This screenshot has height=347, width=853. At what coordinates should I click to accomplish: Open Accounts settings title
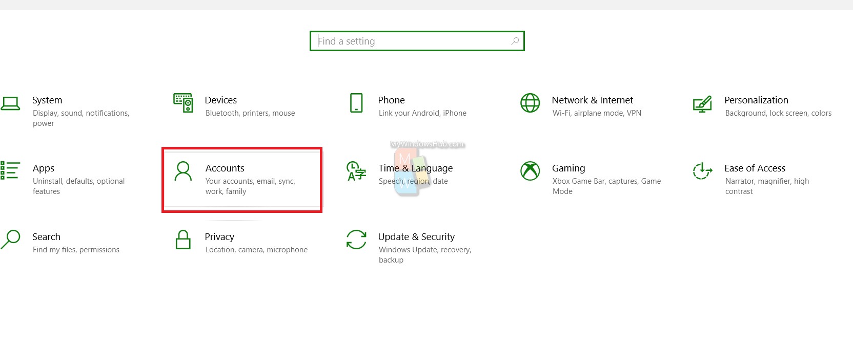[225, 168]
